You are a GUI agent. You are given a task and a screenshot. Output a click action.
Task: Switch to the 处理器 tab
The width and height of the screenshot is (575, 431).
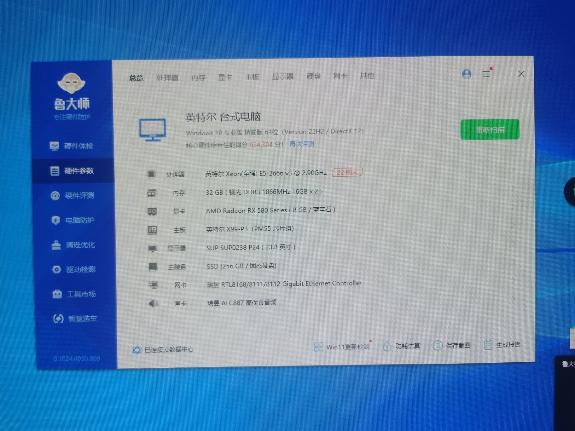[x=167, y=78]
